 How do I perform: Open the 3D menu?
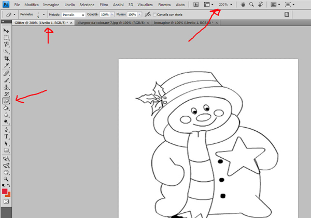coord(131,5)
